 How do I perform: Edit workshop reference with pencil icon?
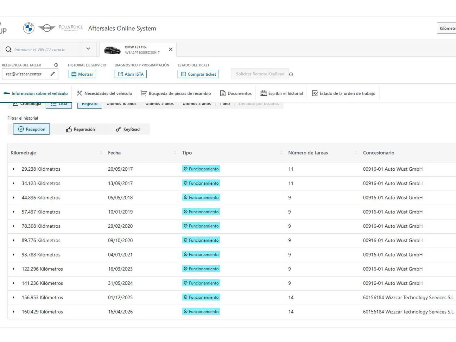pos(53,74)
